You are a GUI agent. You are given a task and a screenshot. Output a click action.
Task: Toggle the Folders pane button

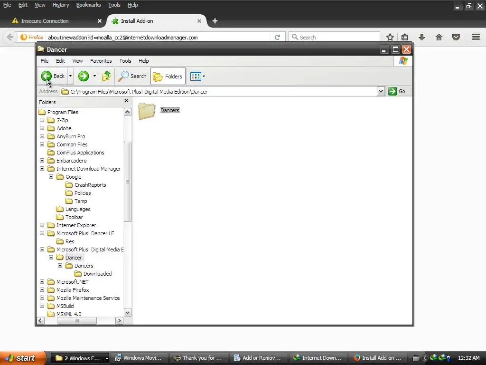click(x=168, y=76)
